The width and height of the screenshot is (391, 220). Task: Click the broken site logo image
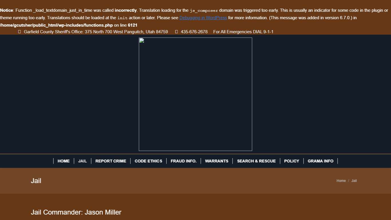(x=195, y=94)
